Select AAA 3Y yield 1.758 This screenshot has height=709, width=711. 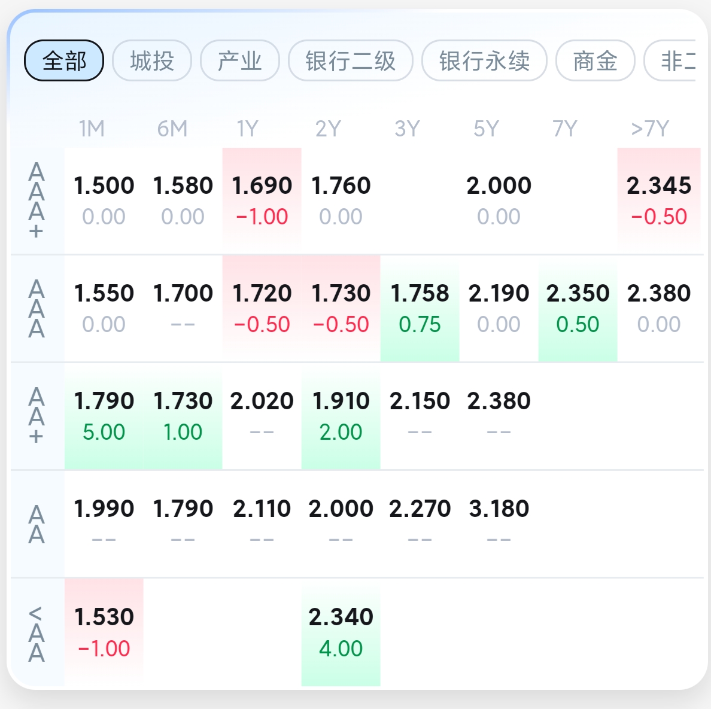(420, 308)
